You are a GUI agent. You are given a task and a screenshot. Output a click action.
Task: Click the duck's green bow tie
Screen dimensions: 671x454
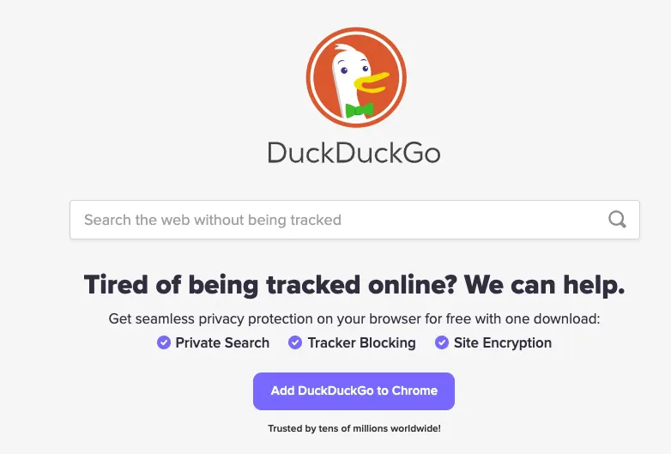coord(359,111)
